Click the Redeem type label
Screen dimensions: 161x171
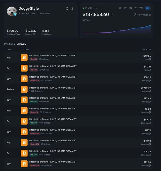[11, 89]
